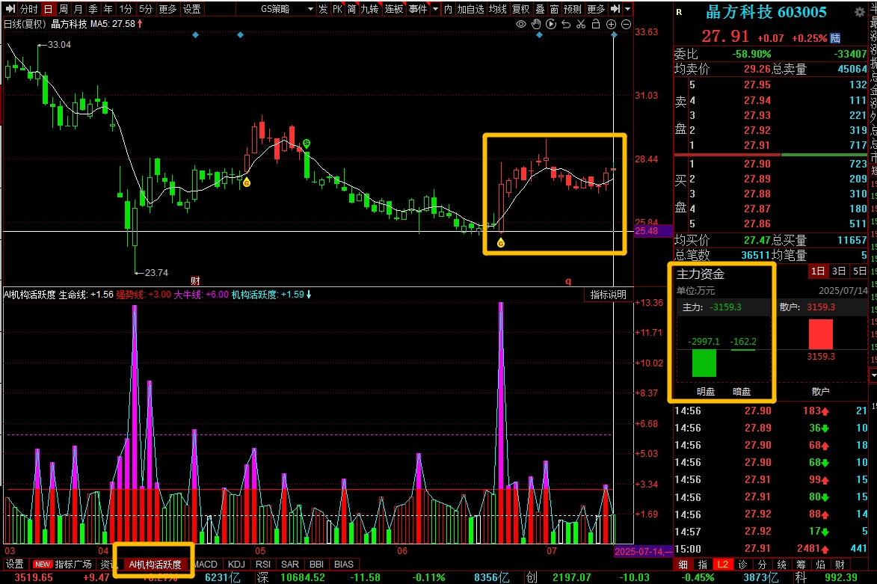Click the 陆 badge beside price change
This screenshot has width=877, height=584.
coord(835,38)
